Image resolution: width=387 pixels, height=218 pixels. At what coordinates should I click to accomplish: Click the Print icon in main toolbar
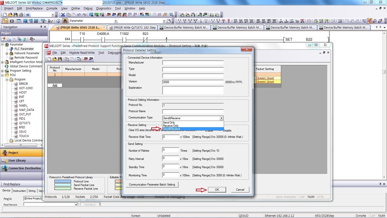pos(21,15)
